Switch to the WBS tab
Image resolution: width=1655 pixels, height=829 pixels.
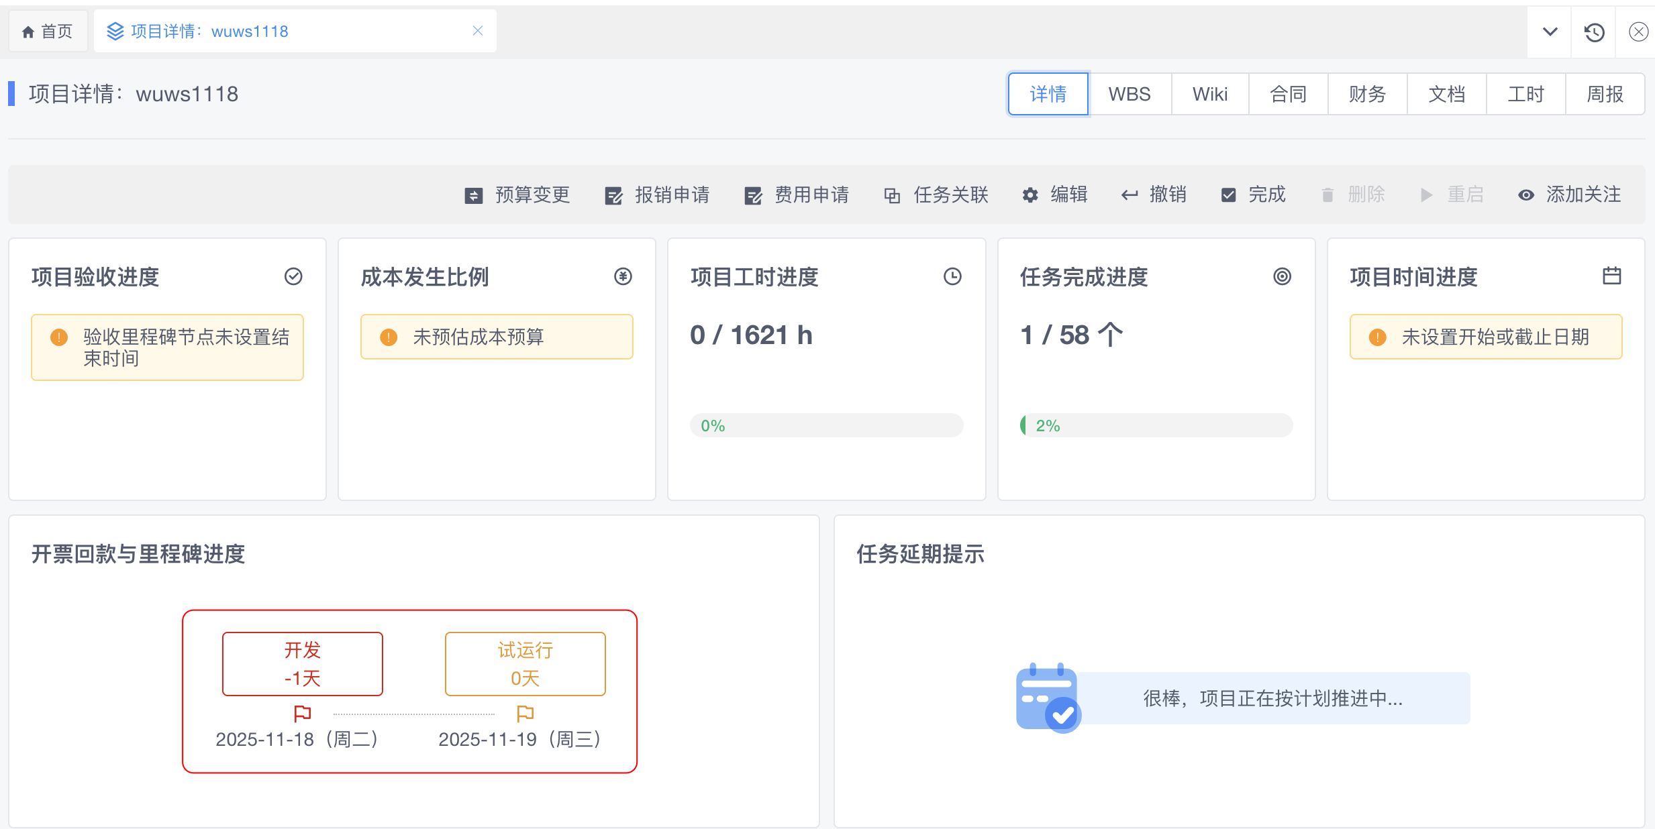pyautogui.click(x=1129, y=94)
